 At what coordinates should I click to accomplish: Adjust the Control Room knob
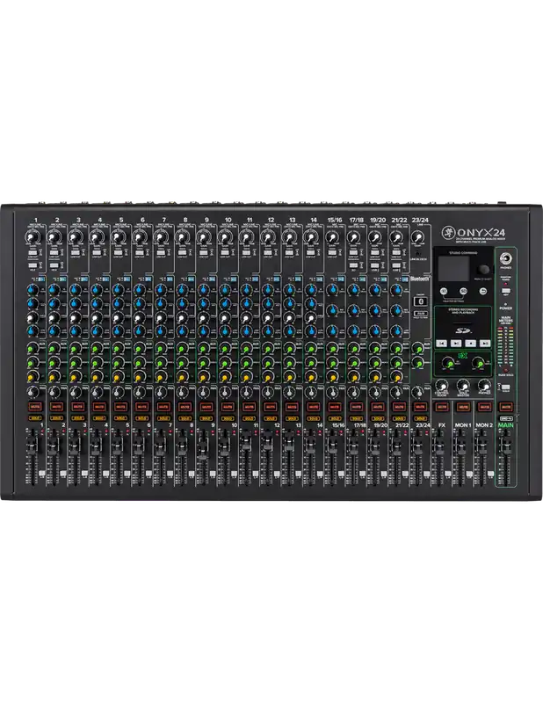442,385
